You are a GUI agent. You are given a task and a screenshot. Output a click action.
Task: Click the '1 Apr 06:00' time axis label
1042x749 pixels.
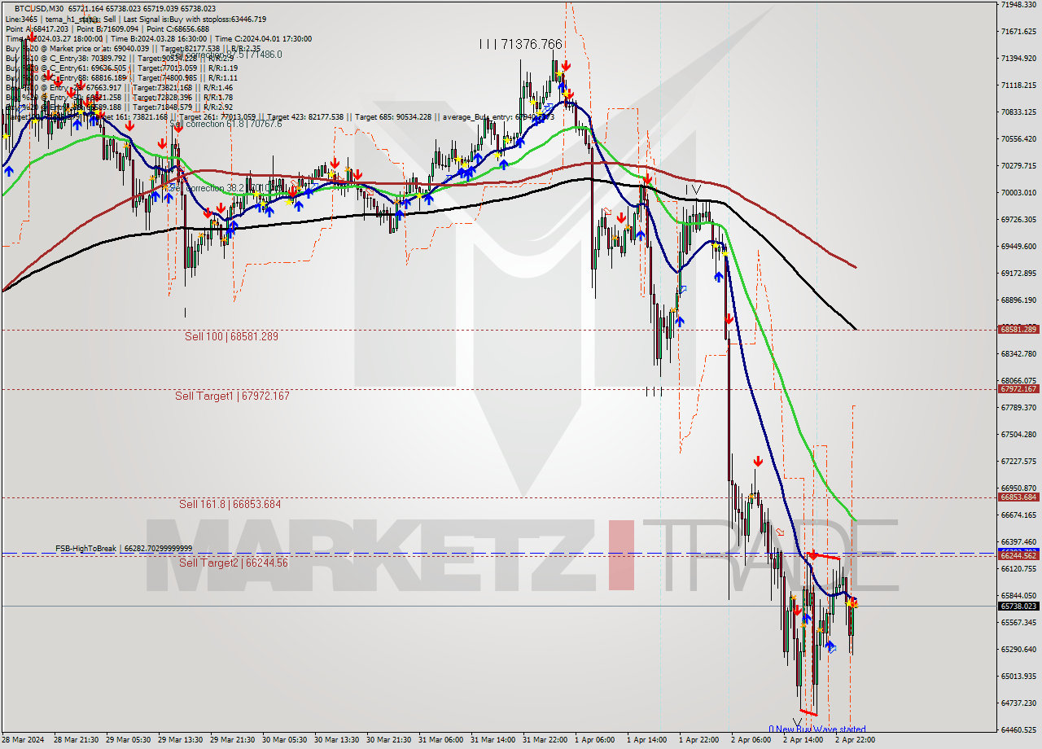(x=597, y=740)
